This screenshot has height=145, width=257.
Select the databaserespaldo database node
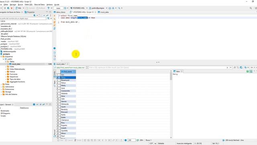10,52
